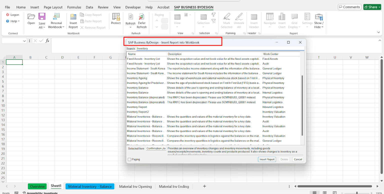The height and width of the screenshot is (194, 384).
Task: Open the Material Inv Ending sheet
Action: click(174, 186)
